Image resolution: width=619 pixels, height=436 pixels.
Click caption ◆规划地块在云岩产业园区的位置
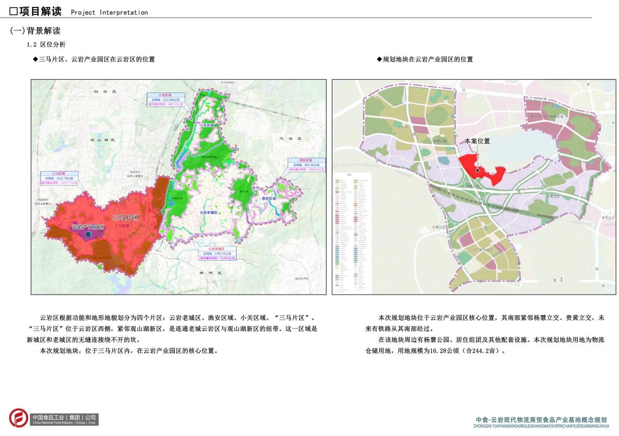pos(425,59)
